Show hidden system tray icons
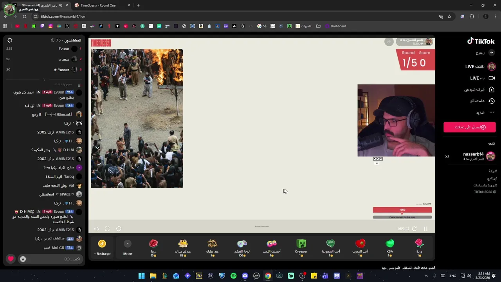Image resolution: width=501 pixels, height=282 pixels. (x=426, y=276)
